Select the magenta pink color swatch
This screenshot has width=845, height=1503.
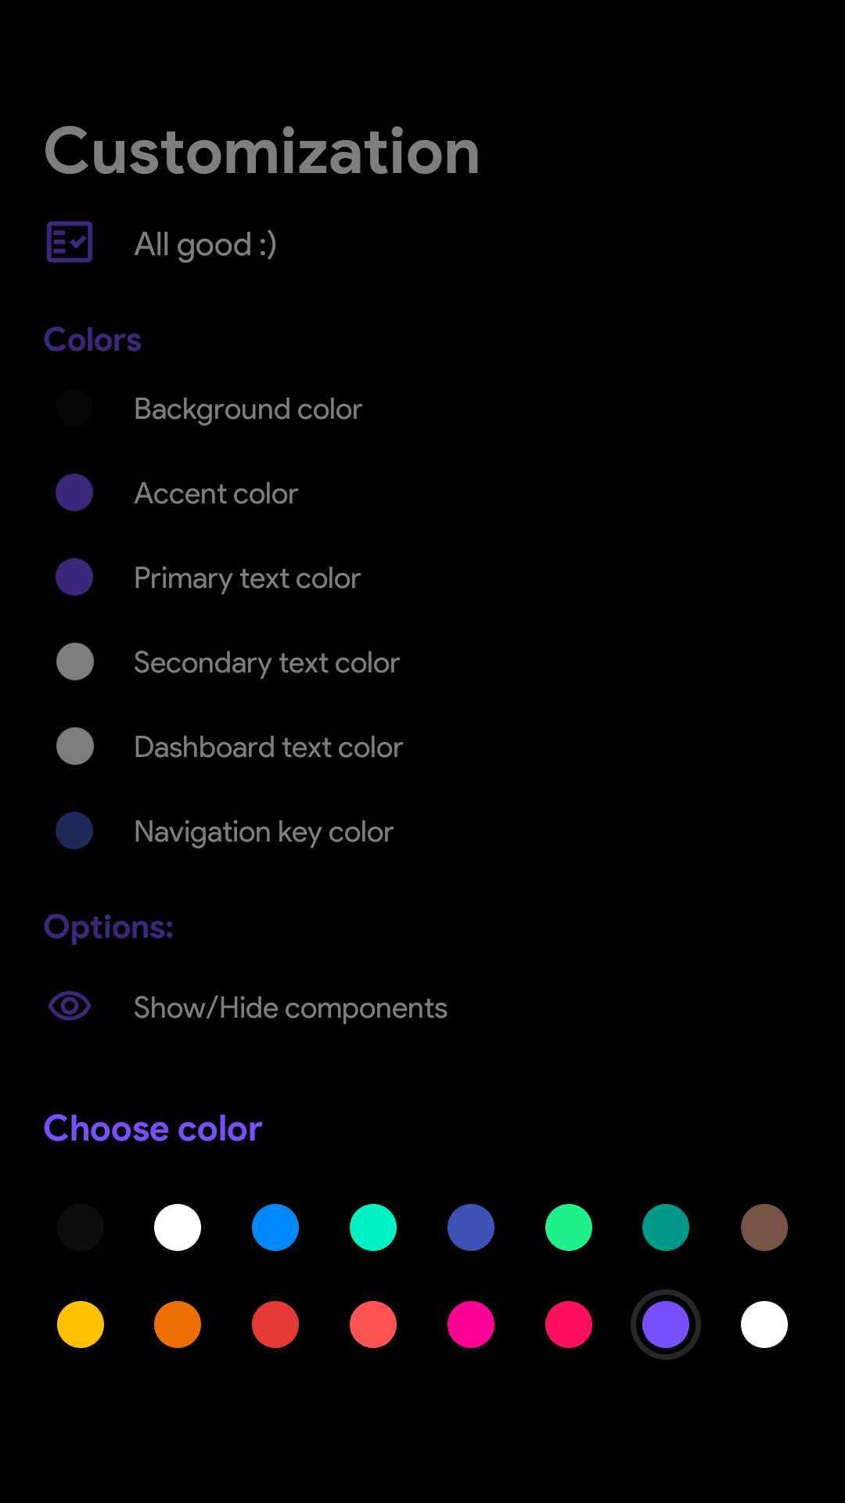click(x=471, y=1325)
